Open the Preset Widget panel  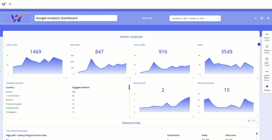coord(267,37)
